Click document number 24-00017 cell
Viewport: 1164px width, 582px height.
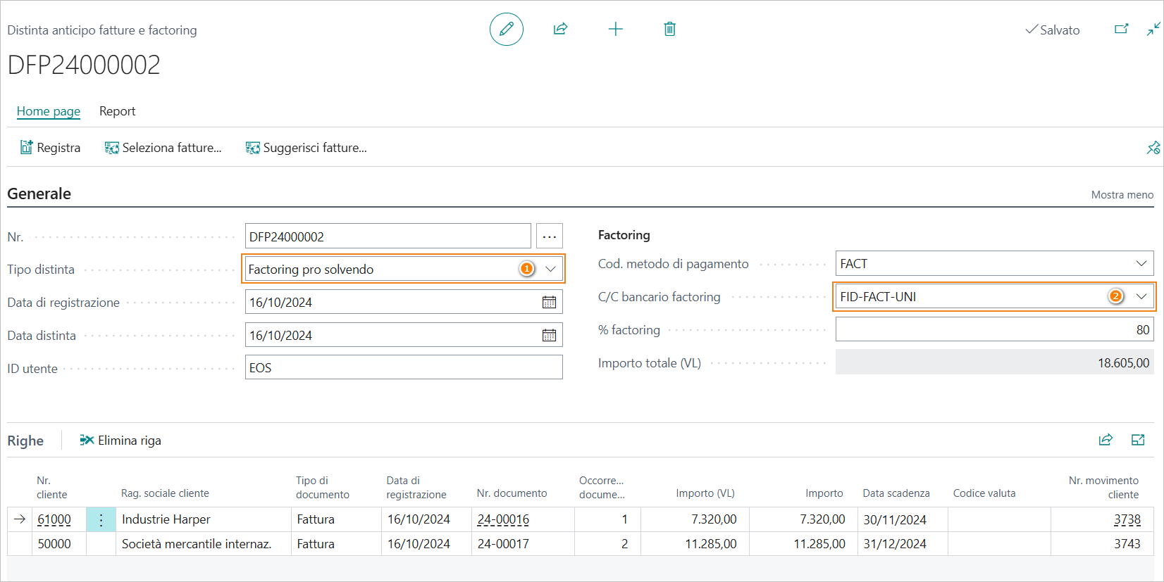[523, 544]
